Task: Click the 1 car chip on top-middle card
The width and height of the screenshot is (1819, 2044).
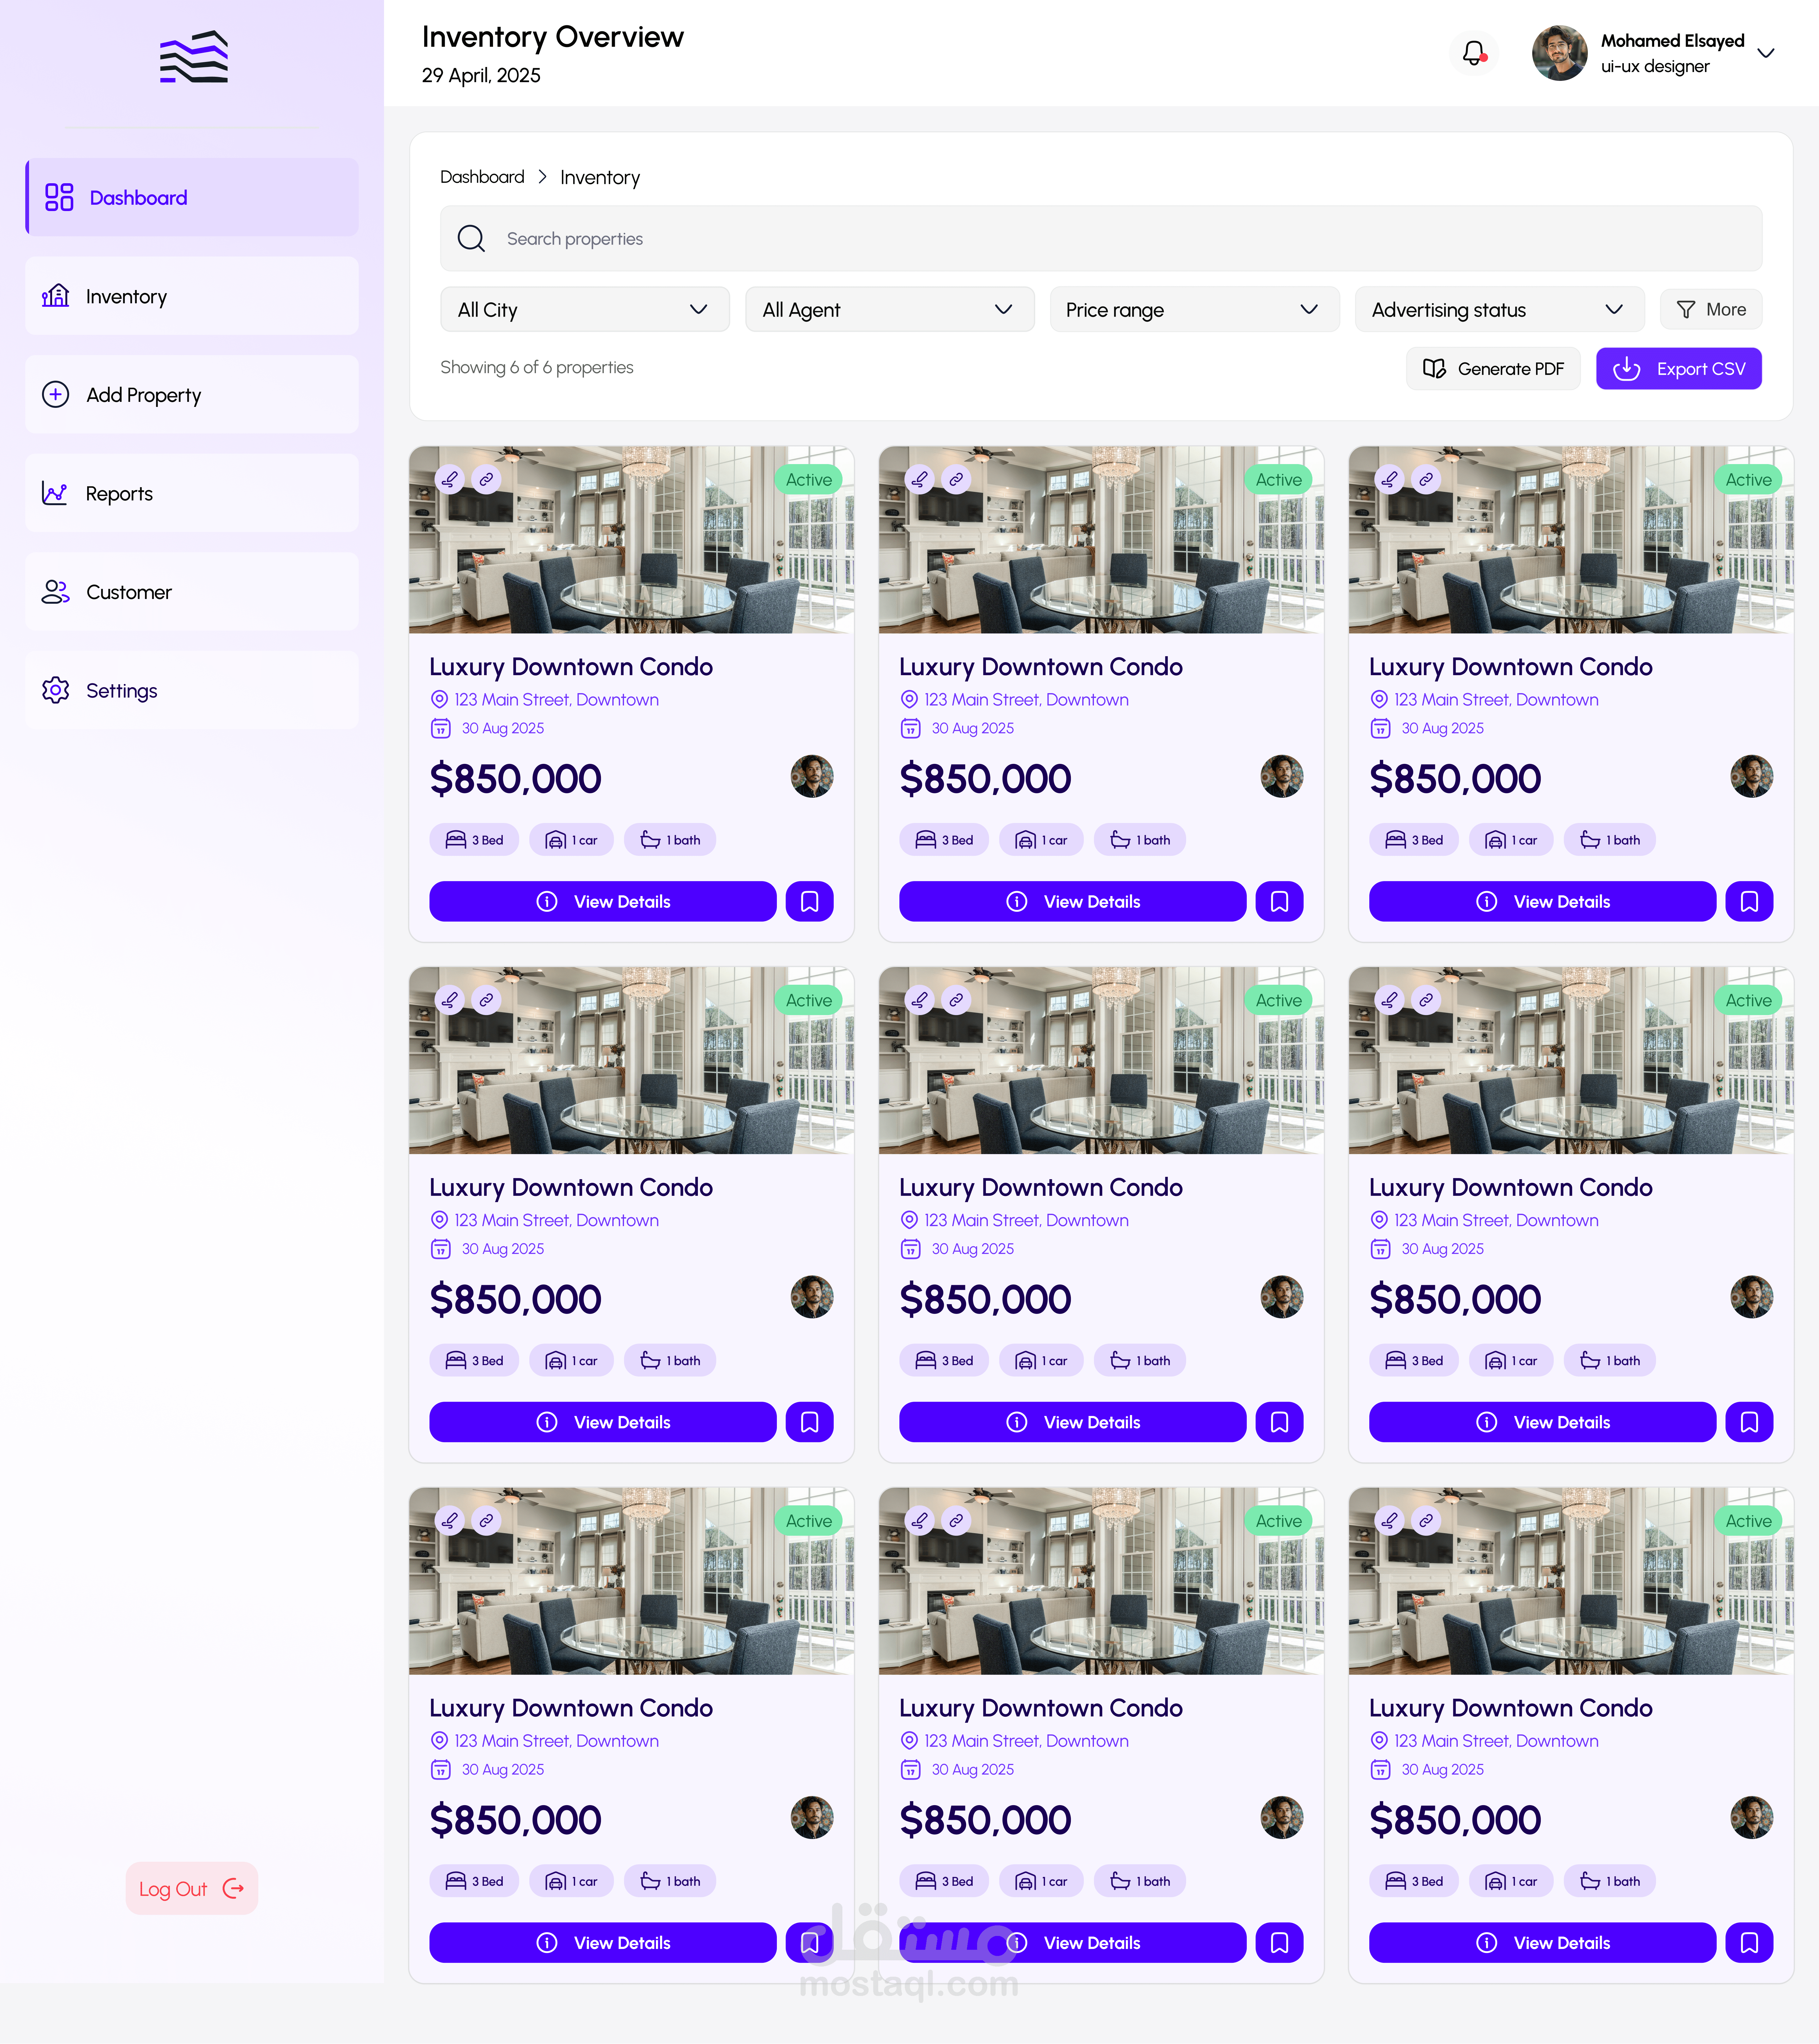Action: [x=1042, y=840]
